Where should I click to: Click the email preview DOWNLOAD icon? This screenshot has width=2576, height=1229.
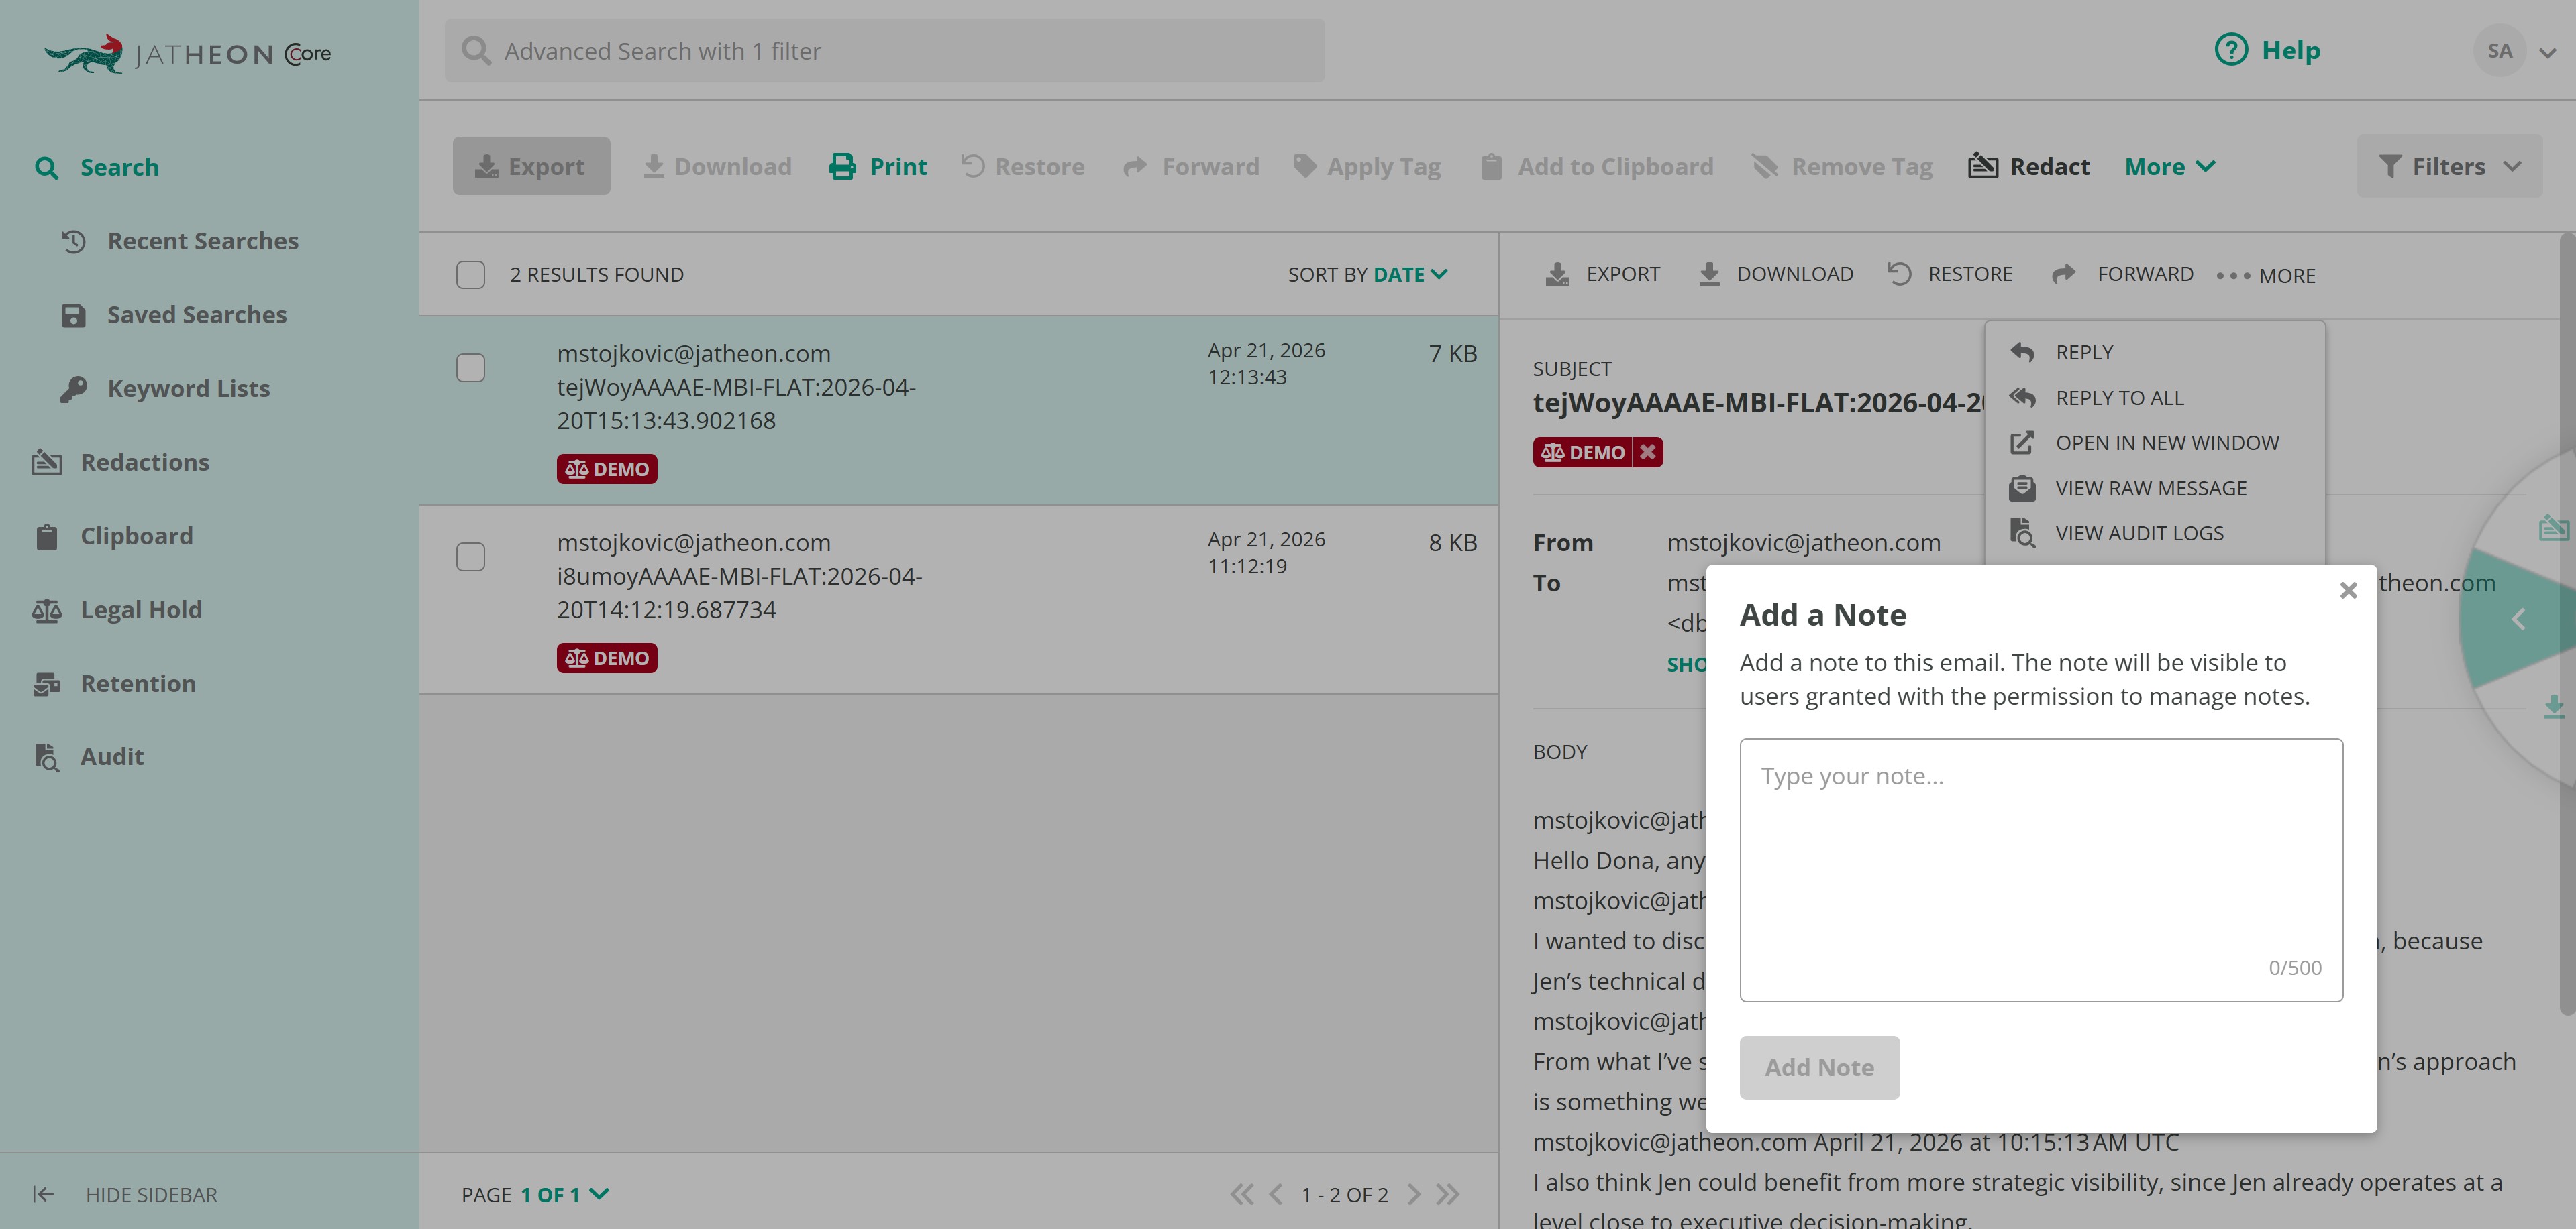1709,274
